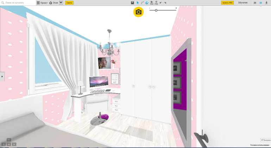Click the blue magnet snap icon
Screen dimensions: 271x148
[x=147, y=3]
